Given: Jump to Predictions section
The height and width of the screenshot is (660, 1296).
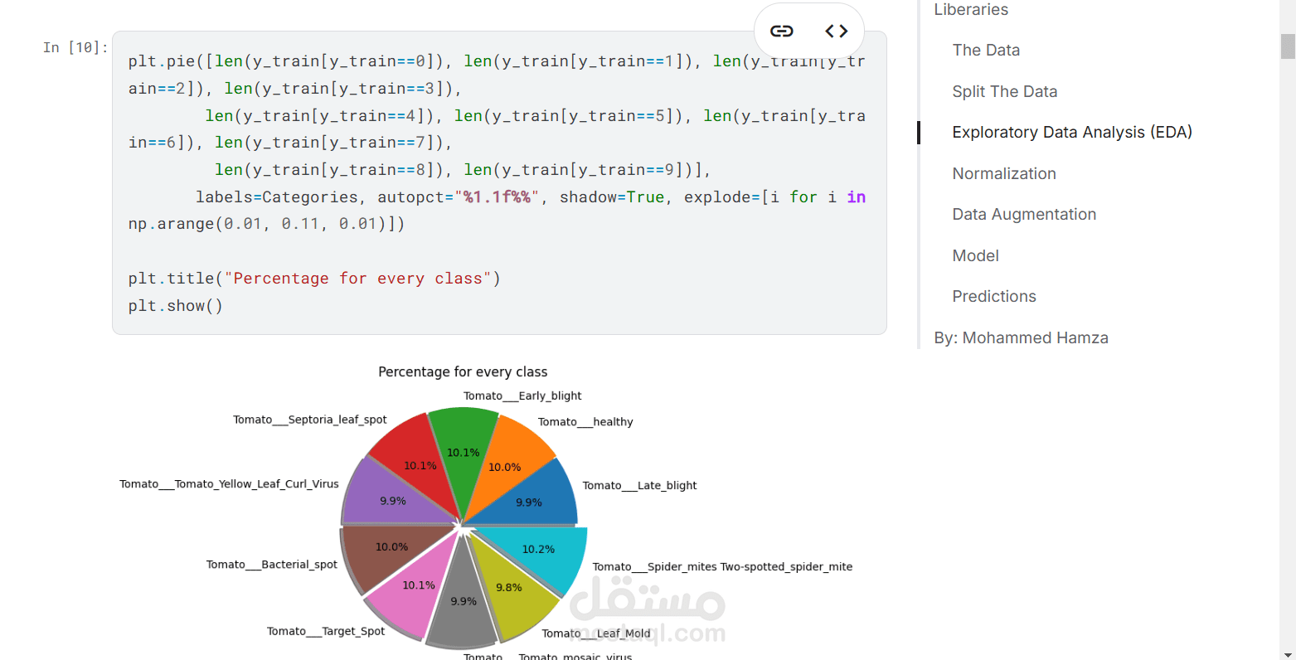Looking at the screenshot, I should 994,297.
